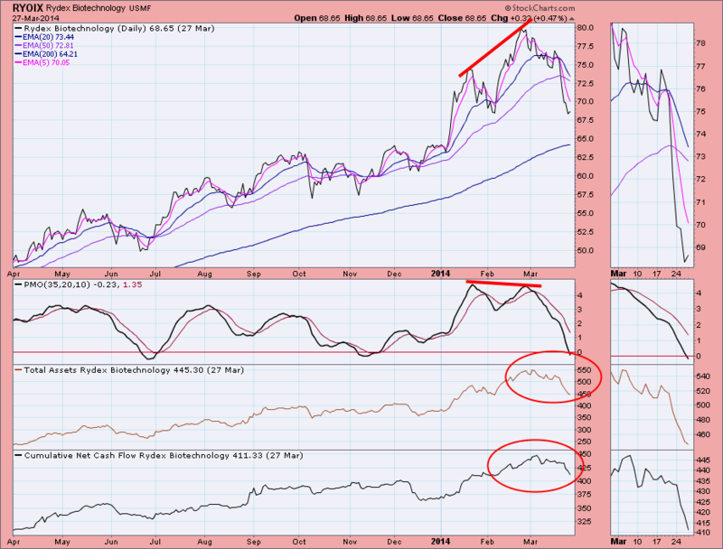Image resolution: width=723 pixels, height=549 pixels.
Task: Click the blue line marker beside EMA(20)
Action: pos(18,37)
